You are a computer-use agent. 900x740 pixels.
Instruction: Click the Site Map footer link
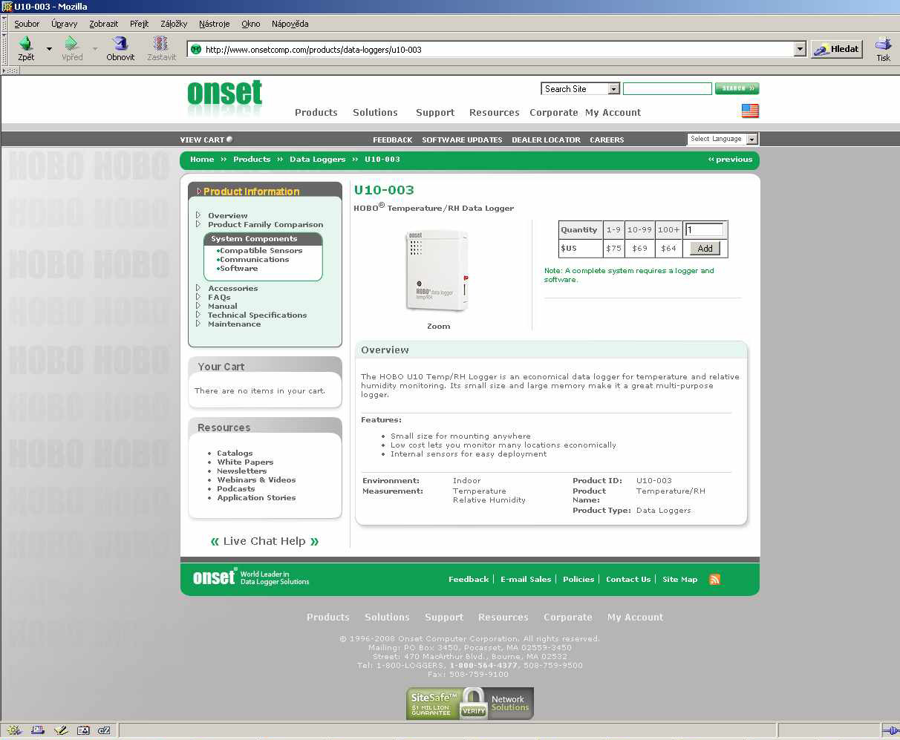680,580
